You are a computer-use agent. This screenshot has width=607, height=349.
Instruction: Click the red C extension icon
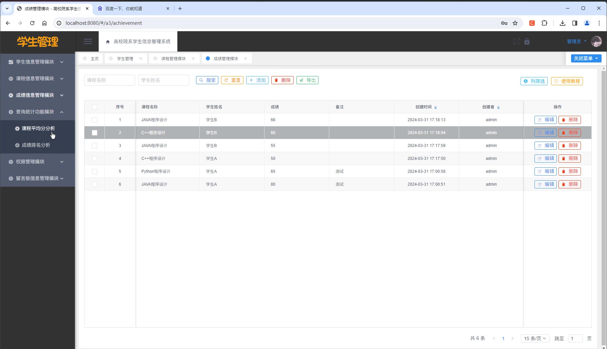point(532,23)
